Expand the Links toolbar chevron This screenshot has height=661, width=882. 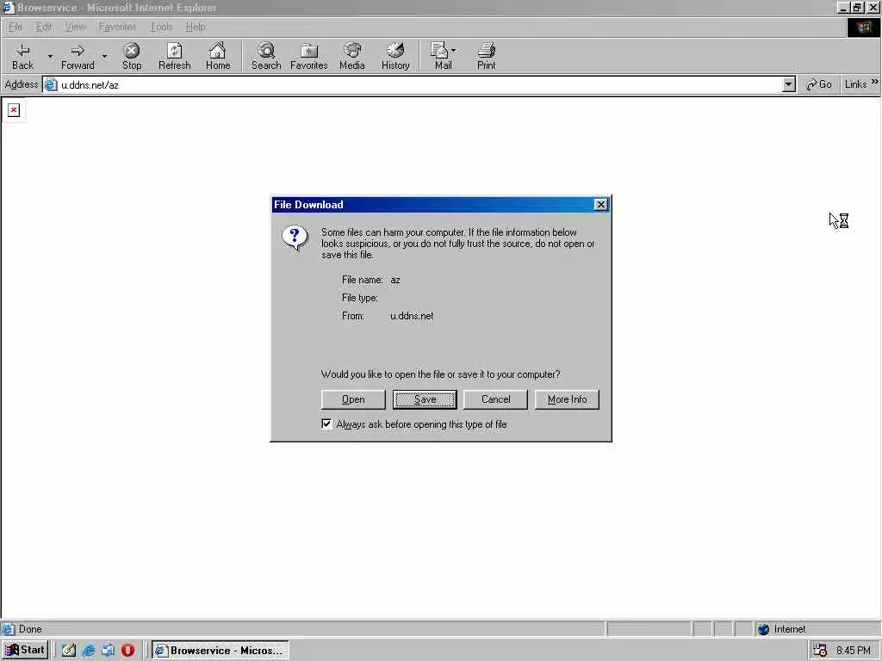875,82
